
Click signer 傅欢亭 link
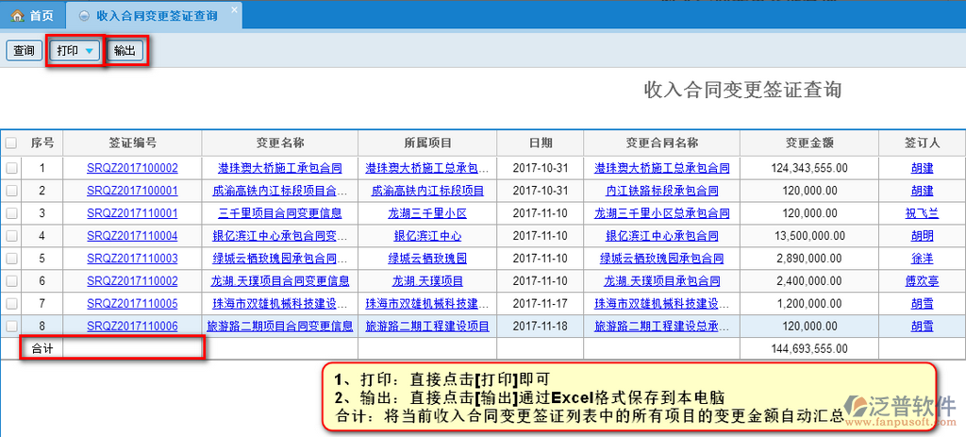(922, 281)
